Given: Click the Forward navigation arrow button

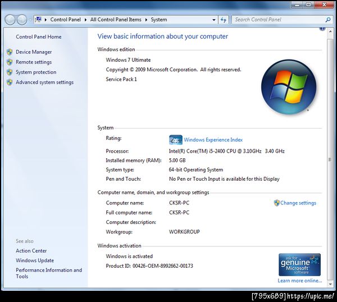Looking at the screenshot, I should pos(22,20).
